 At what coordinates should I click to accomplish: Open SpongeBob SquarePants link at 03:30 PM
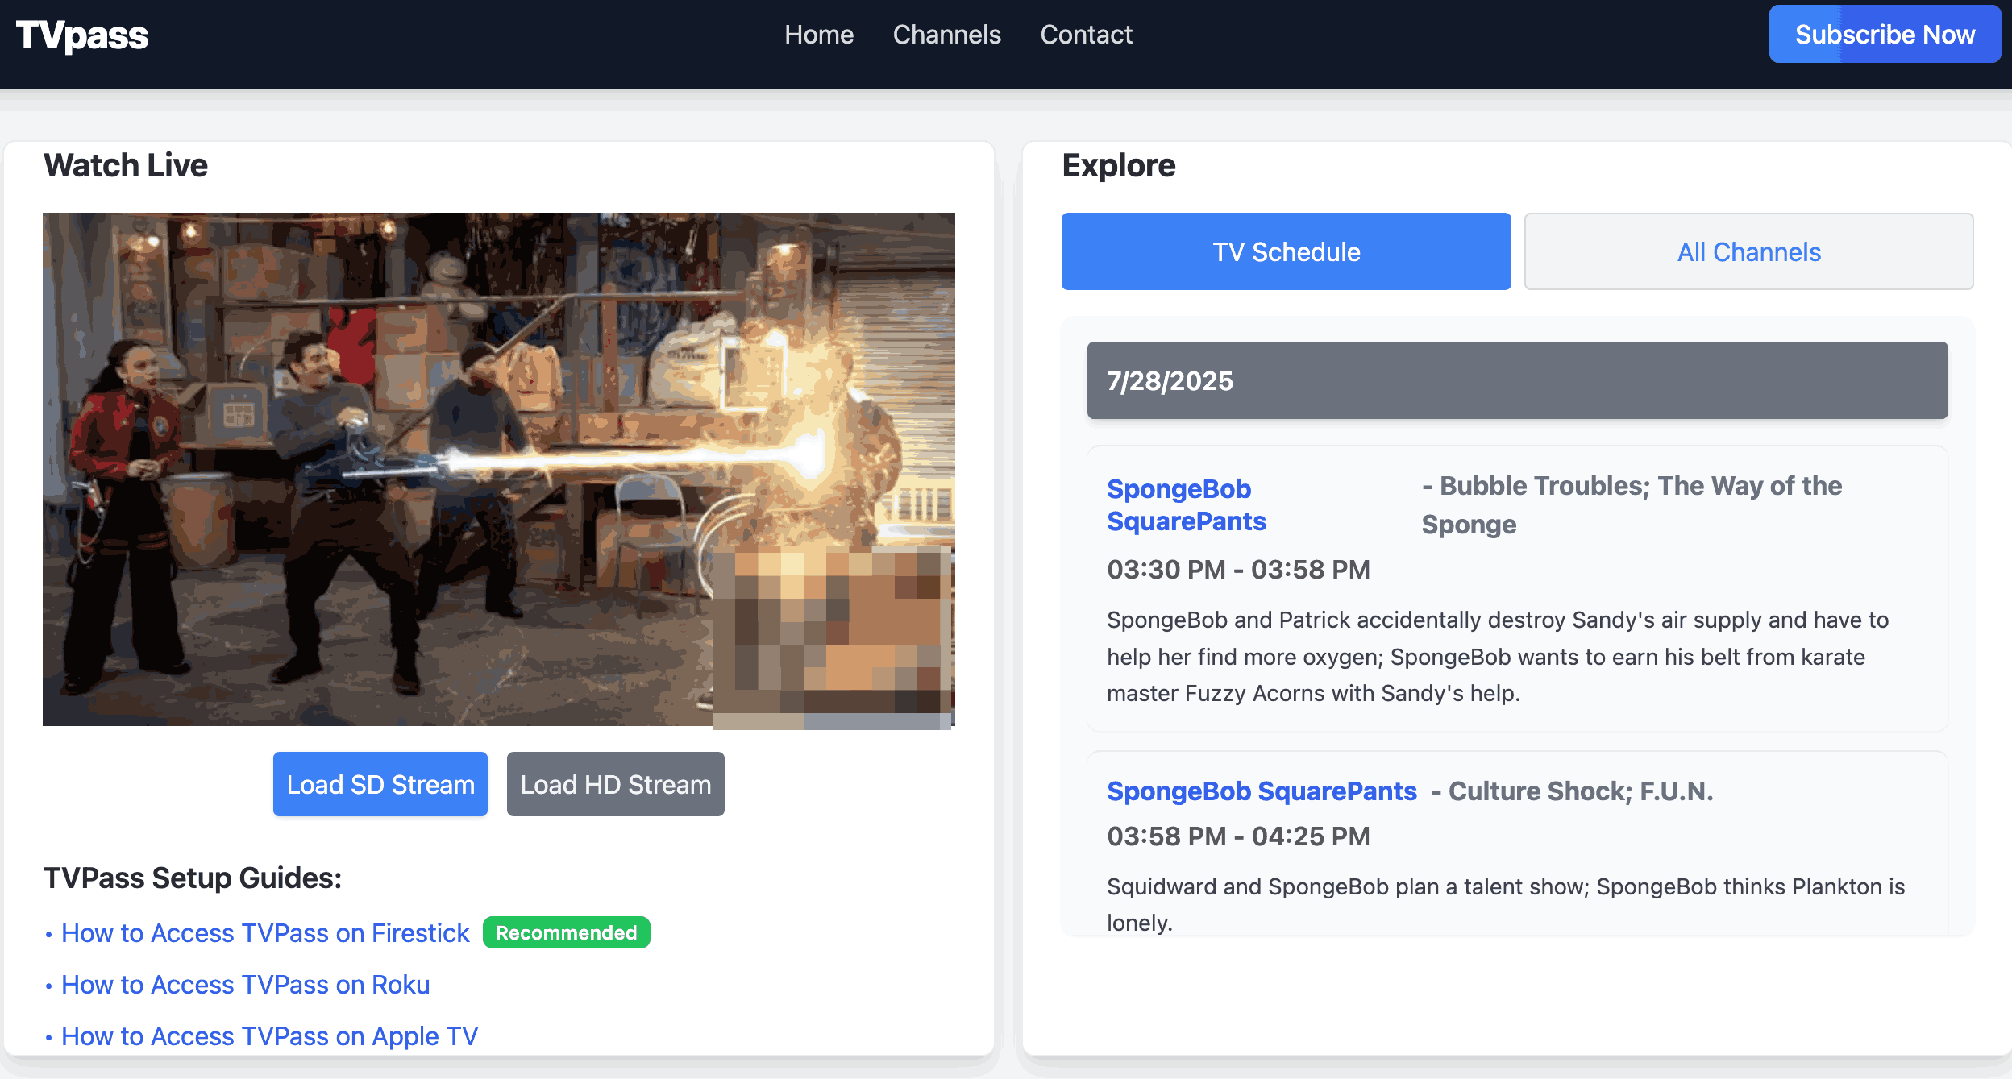pyautogui.click(x=1187, y=504)
